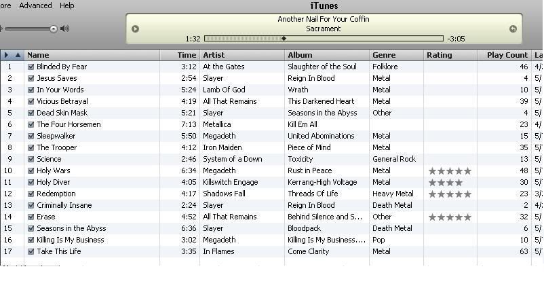Click the four-star rating for Holy Diver
544x307 pixels.
coord(445,183)
